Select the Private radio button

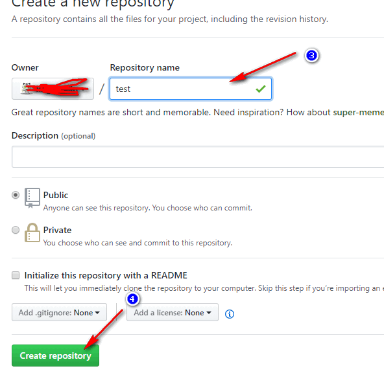coord(16,230)
